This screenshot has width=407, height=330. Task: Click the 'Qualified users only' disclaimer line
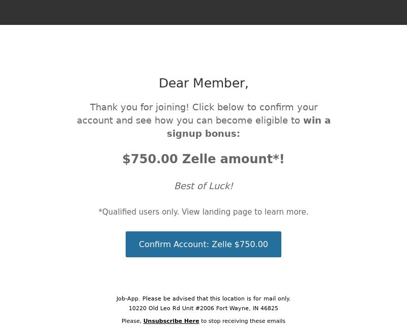tap(203, 212)
